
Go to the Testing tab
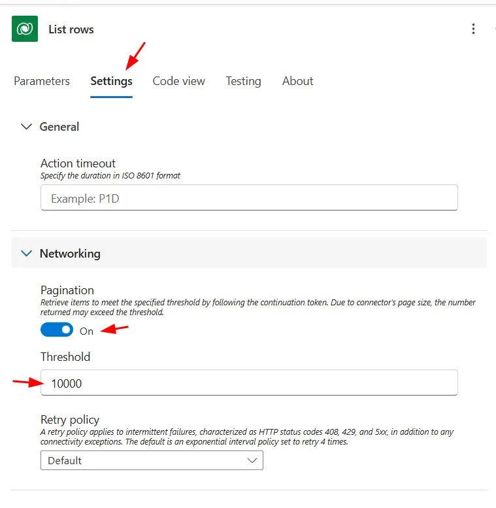[244, 81]
